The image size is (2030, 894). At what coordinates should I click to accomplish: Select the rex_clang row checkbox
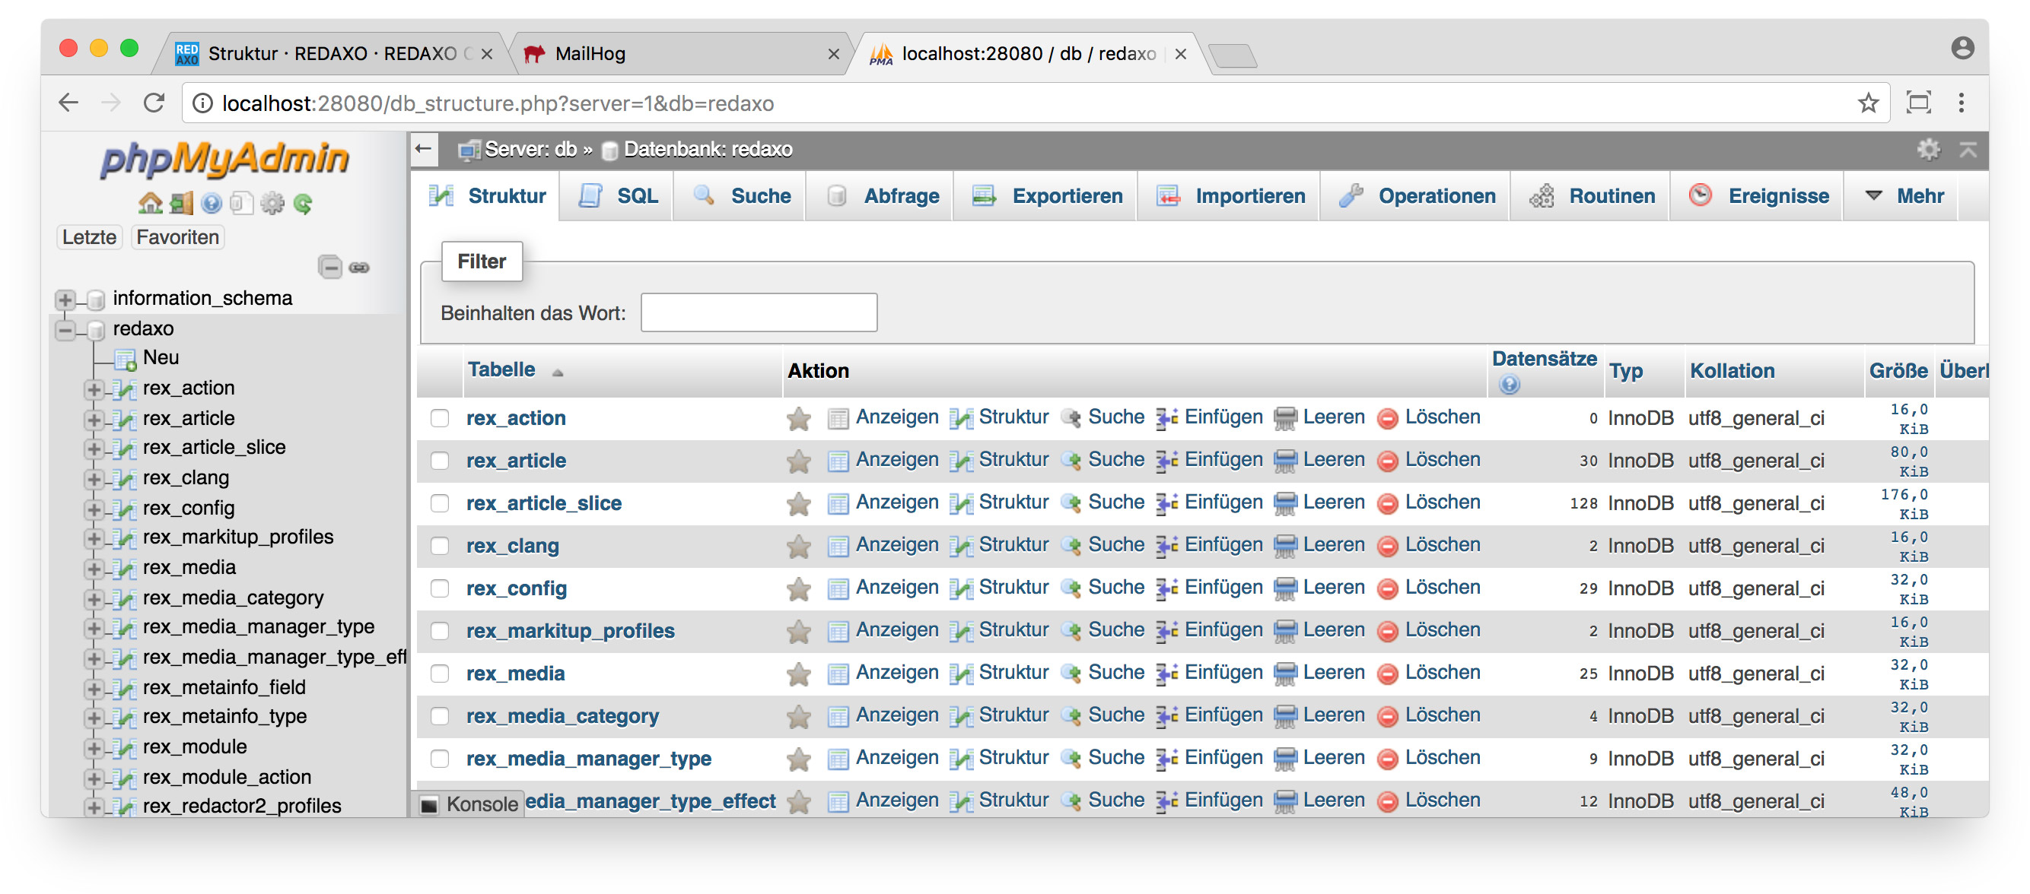pos(440,546)
